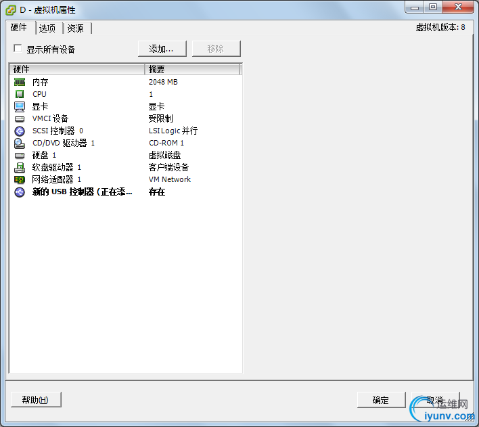Click the memory (内存) device icon
The height and width of the screenshot is (427, 479).
click(x=20, y=82)
